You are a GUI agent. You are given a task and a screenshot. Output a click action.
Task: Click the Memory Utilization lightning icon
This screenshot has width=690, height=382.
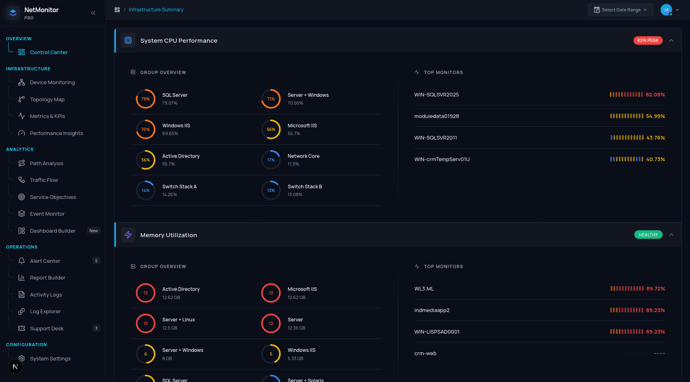click(128, 235)
